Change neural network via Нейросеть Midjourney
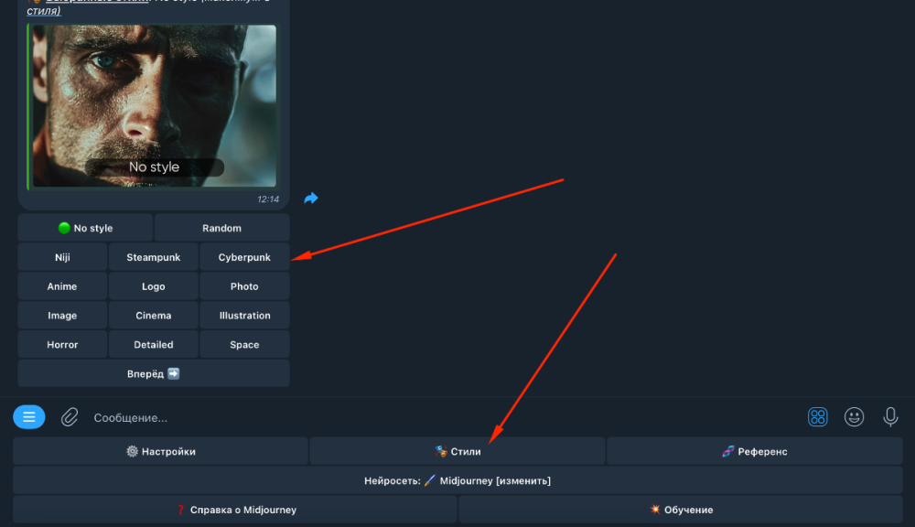The image size is (915, 527). [x=457, y=480]
